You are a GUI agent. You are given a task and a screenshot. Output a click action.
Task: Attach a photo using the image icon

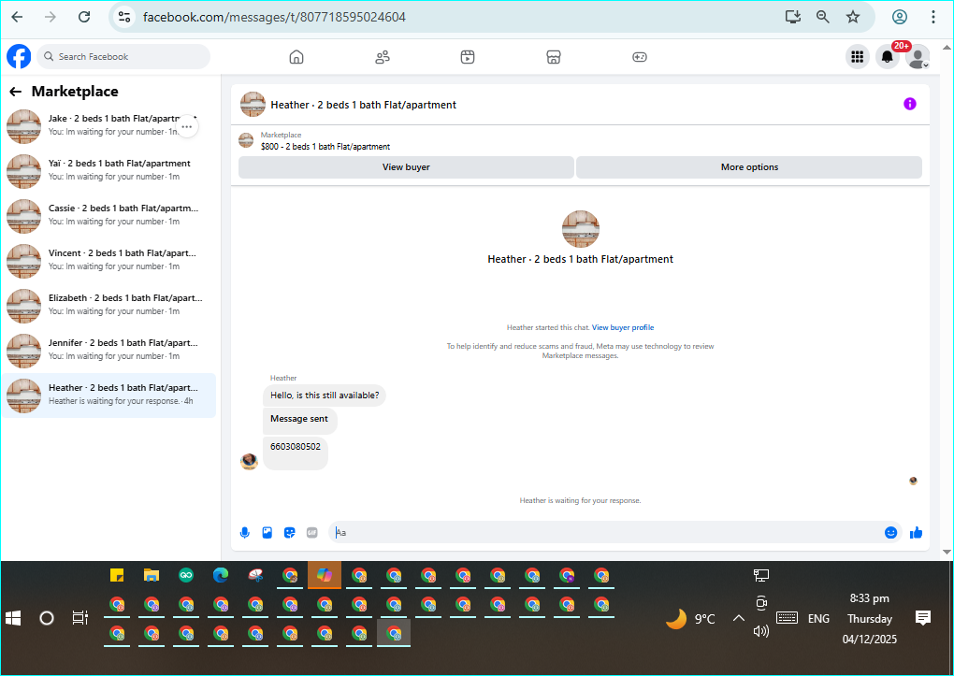coord(267,533)
